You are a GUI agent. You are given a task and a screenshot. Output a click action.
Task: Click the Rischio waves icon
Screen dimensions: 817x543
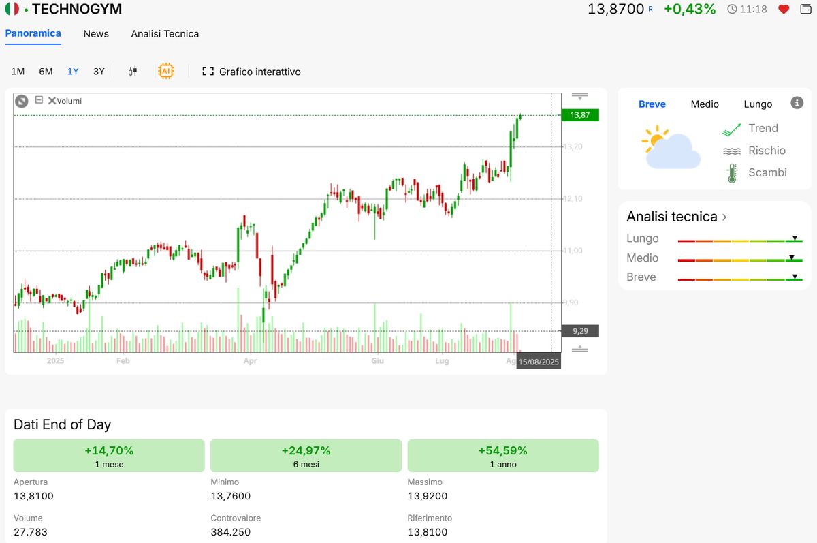pyautogui.click(x=732, y=151)
